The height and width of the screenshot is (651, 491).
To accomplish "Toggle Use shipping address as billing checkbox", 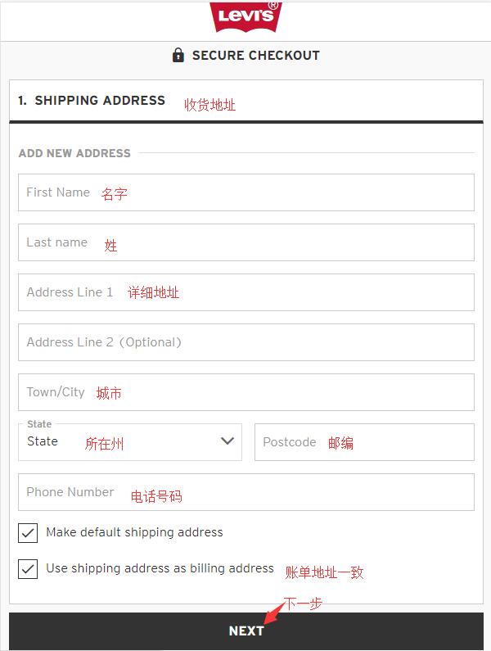I will [28, 569].
